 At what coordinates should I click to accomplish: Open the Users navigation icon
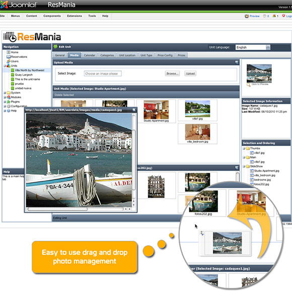(9, 61)
